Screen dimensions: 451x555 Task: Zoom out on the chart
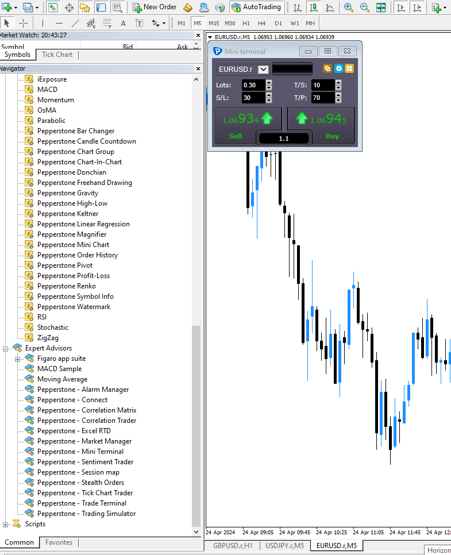click(365, 7)
